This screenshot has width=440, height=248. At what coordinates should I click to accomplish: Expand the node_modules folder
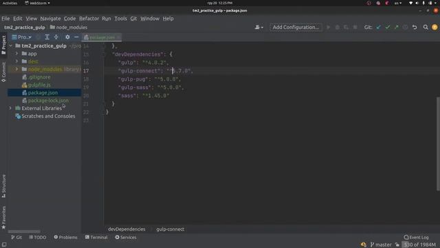16,69
